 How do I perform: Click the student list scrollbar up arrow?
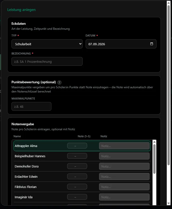[x=155, y=142]
